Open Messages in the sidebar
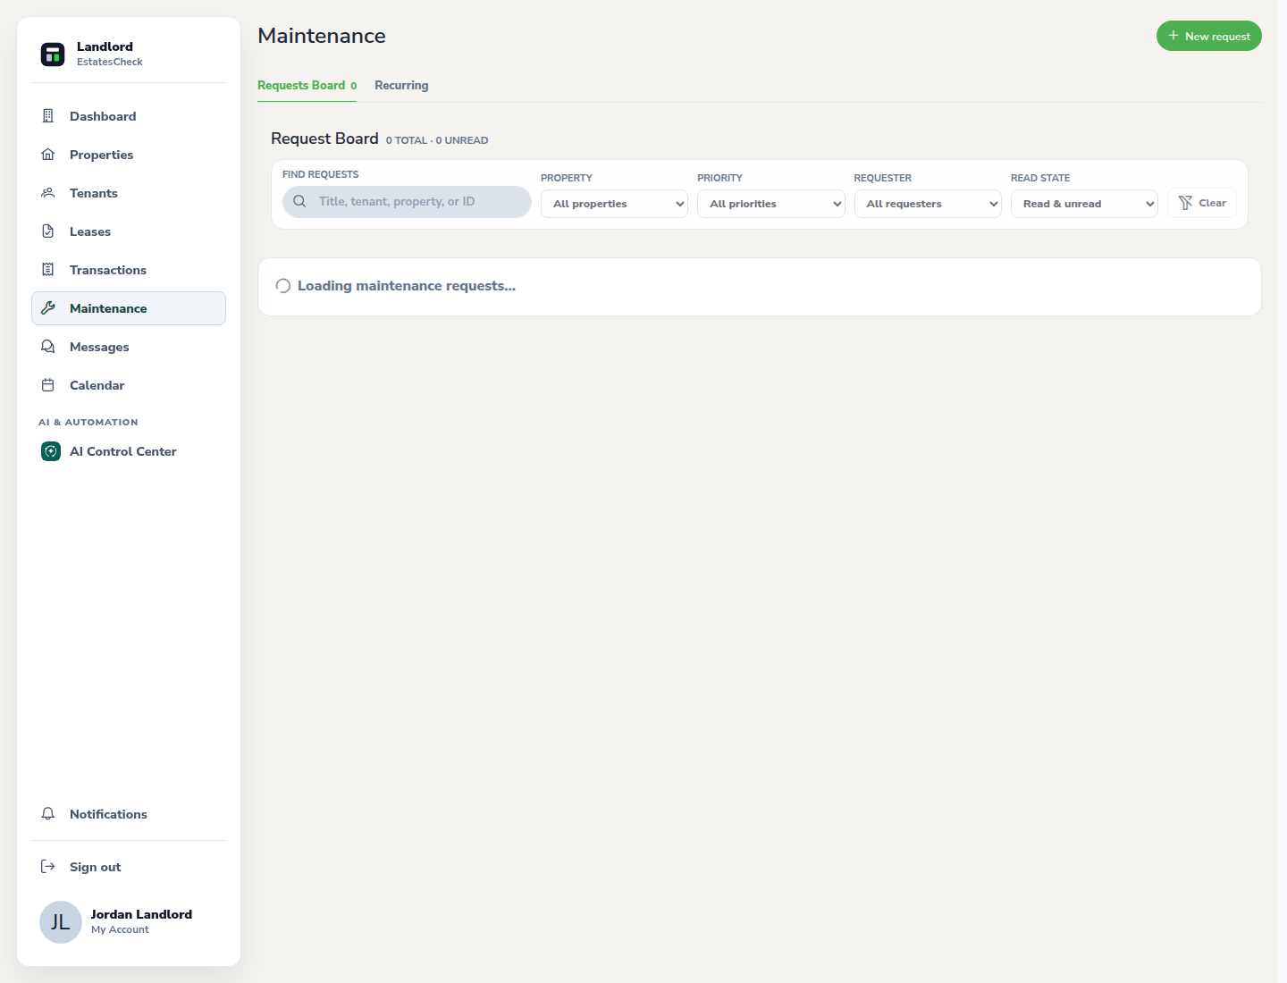1287x983 pixels. 129,347
